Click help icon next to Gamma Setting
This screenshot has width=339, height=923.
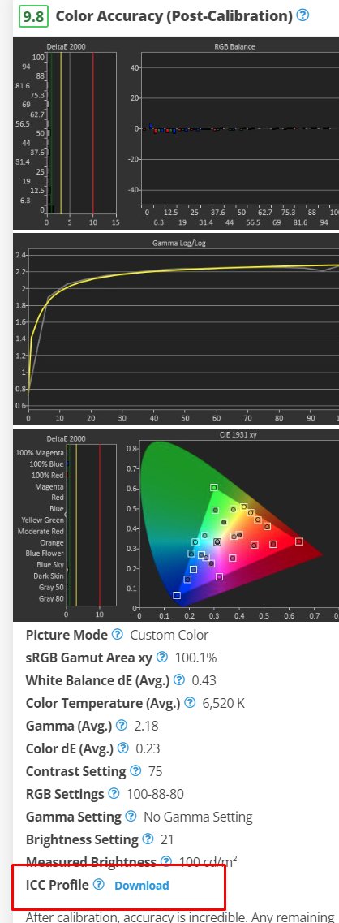pos(131,817)
